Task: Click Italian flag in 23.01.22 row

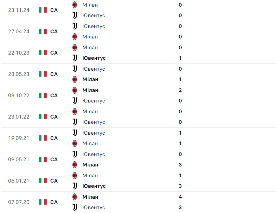Action: tap(43, 117)
